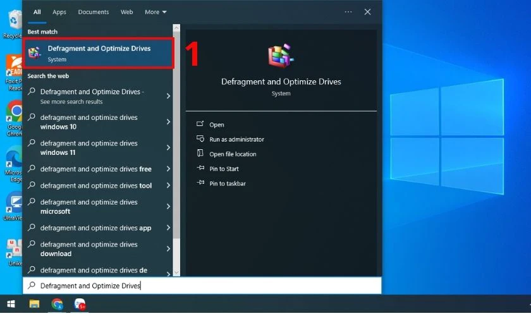Switch to the All tab
This screenshot has height=316, width=531.
[37, 12]
